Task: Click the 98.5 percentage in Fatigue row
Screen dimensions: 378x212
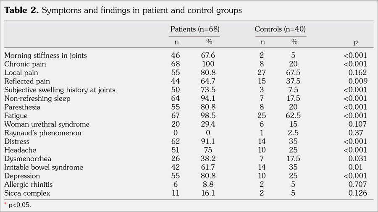Action: (207, 116)
